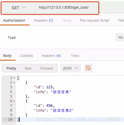The width and height of the screenshot is (124, 125).
Task: Click line number 5 in the gutter
Action: pos(11,96)
